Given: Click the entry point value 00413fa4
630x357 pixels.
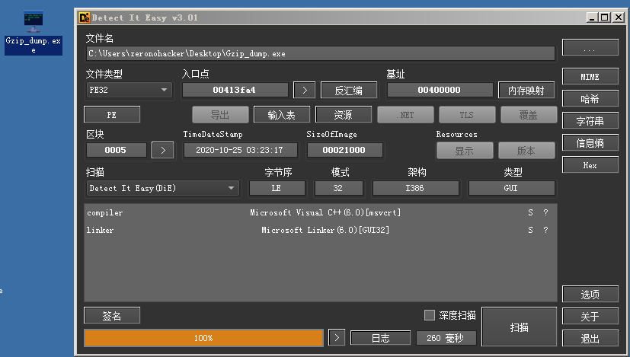Looking at the screenshot, I should tap(235, 90).
